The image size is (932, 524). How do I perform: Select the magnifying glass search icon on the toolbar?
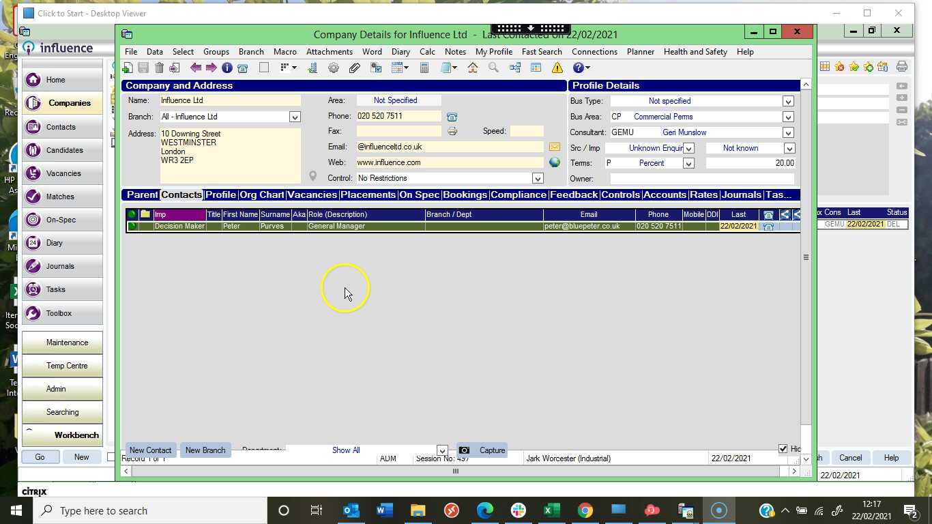[493, 67]
